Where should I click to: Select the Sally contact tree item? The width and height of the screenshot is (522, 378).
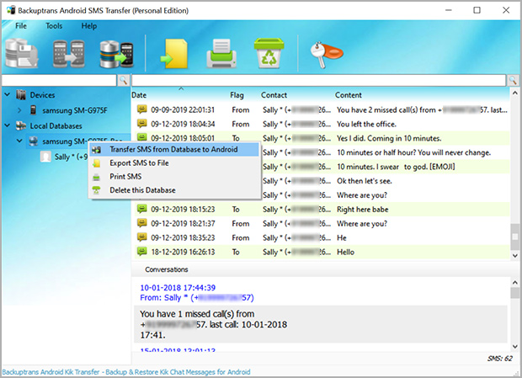click(71, 157)
